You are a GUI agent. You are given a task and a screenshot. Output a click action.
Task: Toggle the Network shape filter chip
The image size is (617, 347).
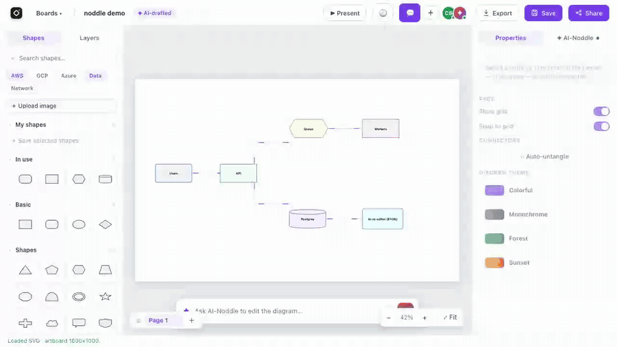(x=22, y=88)
